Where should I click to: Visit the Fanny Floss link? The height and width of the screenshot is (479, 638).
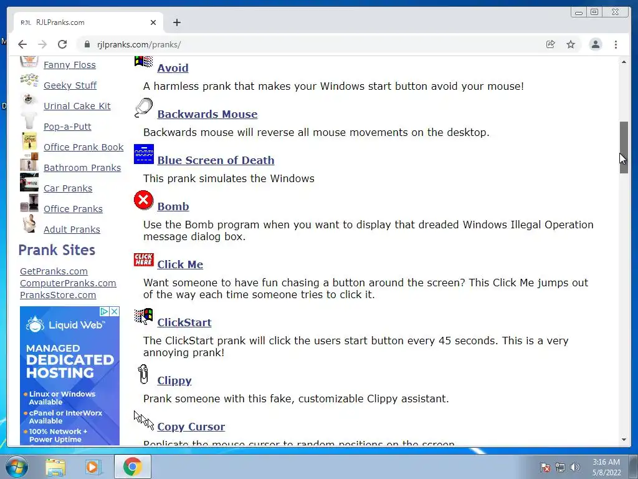[70, 65]
